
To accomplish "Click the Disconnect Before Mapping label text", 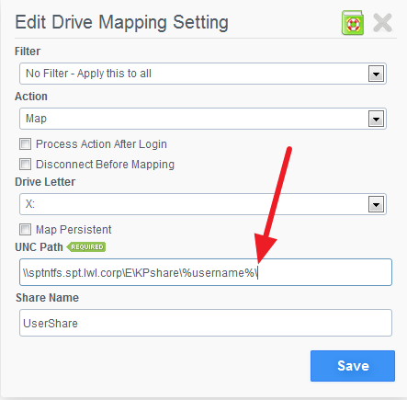I will click(105, 165).
